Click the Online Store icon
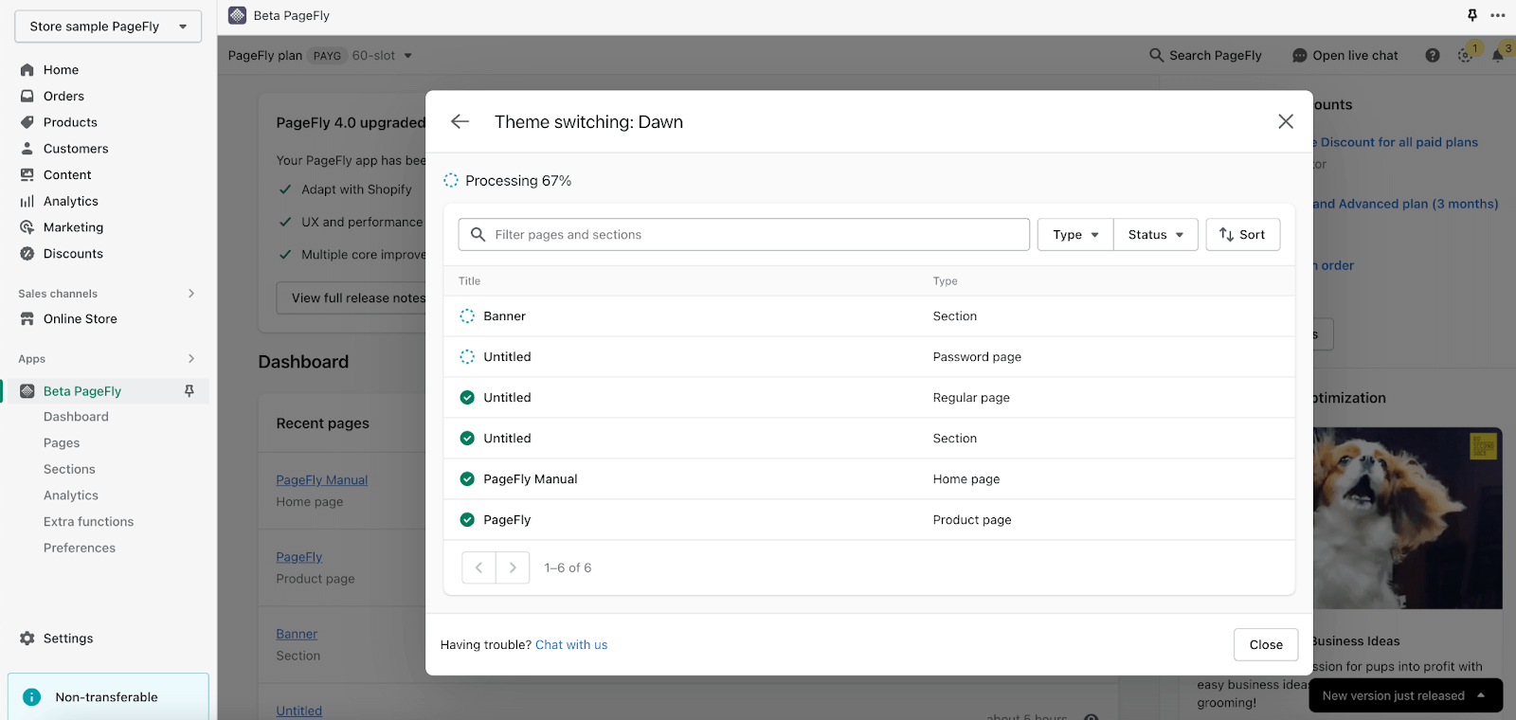The image size is (1516, 720). (x=27, y=319)
